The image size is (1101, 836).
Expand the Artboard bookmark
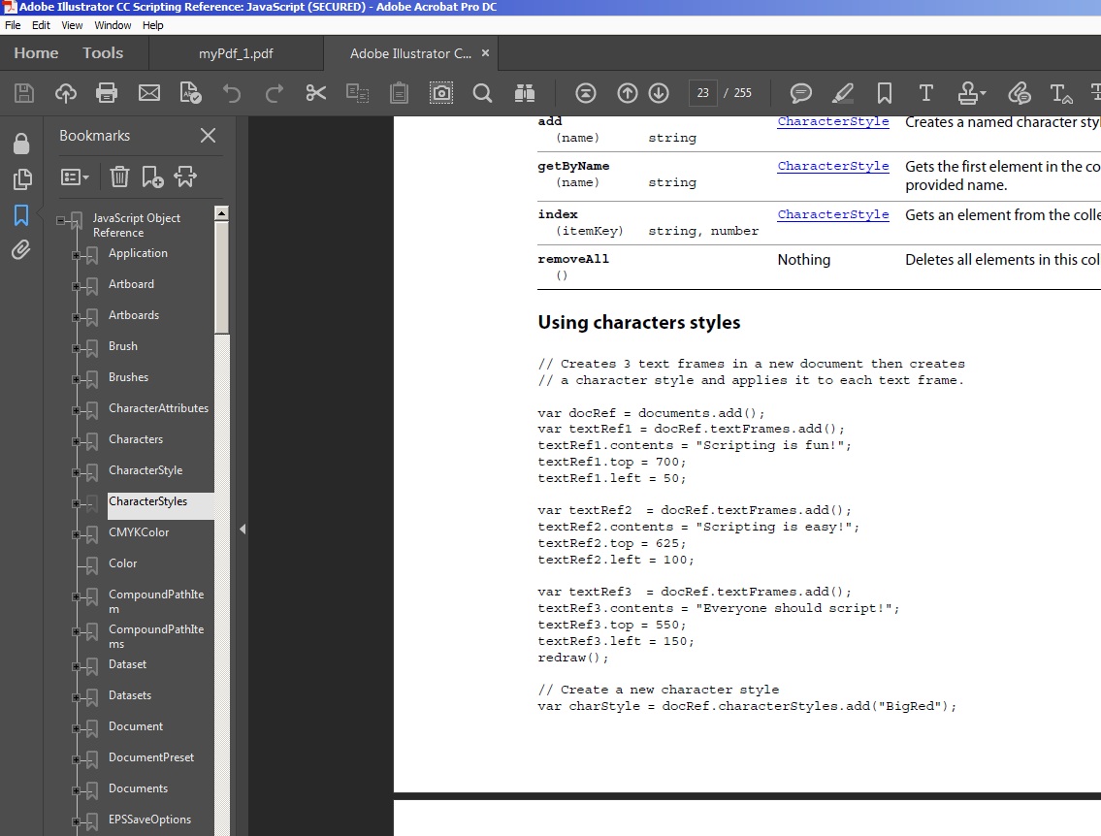click(76, 286)
